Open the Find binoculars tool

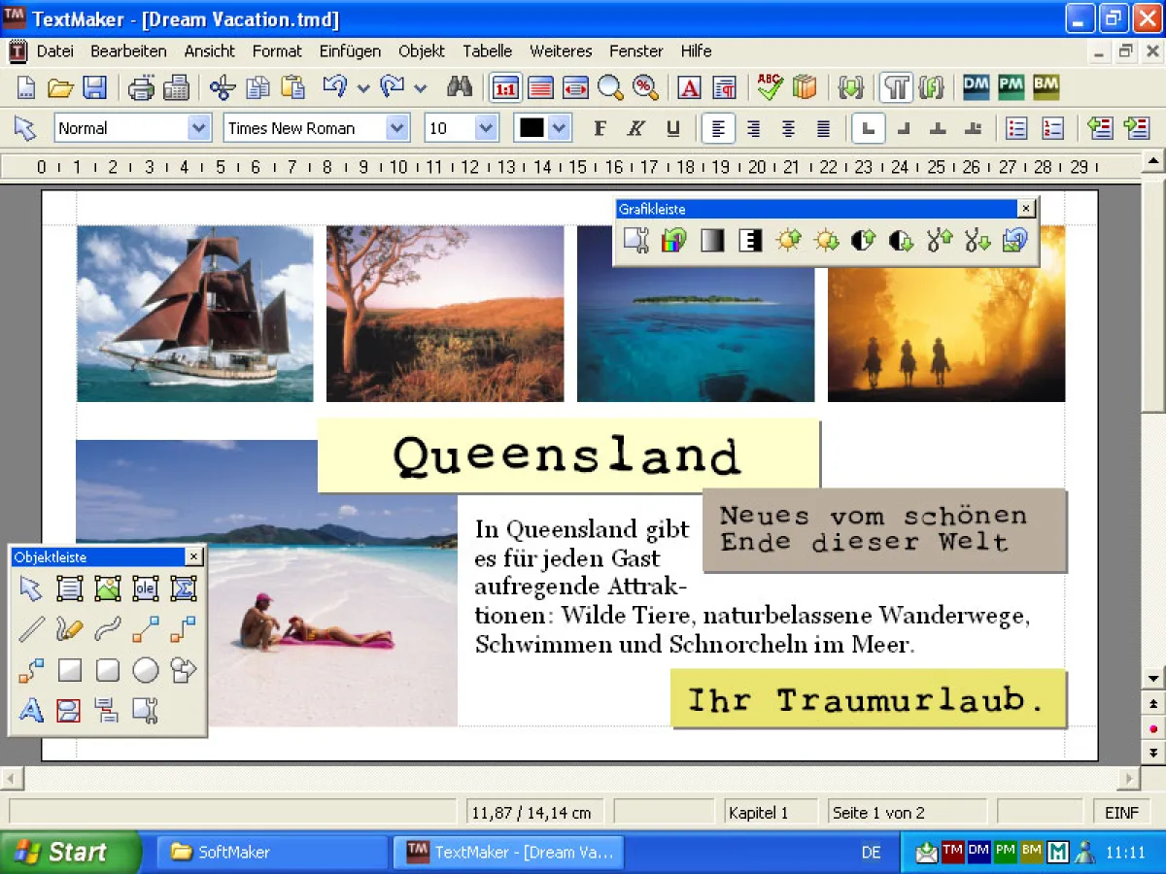coord(459,88)
